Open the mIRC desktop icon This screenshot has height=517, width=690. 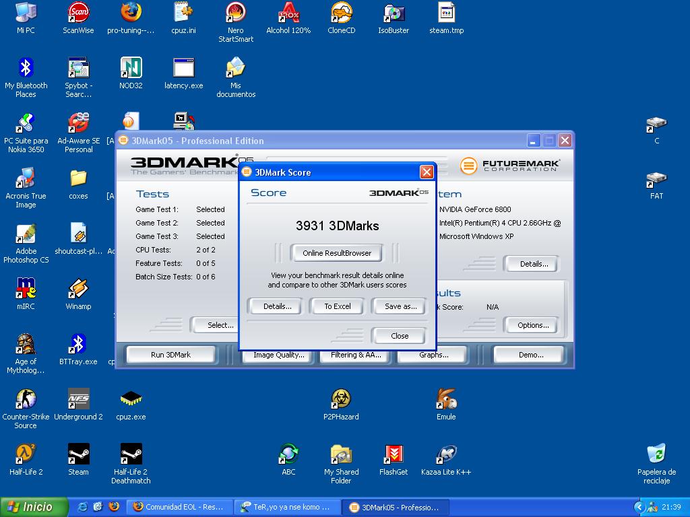coord(26,289)
